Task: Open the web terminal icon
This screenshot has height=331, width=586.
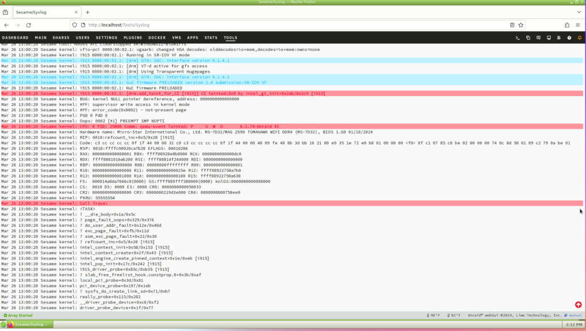Action: click(517, 37)
